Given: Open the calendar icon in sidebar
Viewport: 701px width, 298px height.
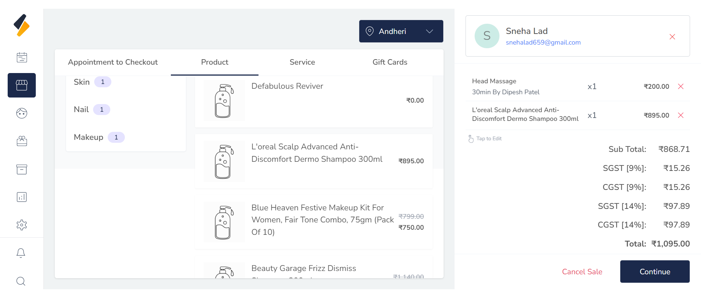Looking at the screenshot, I should [22, 57].
